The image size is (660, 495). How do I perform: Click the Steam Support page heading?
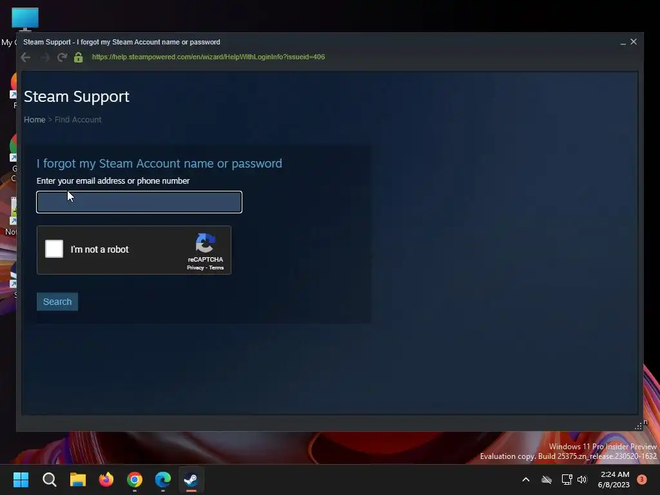(77, 97)
